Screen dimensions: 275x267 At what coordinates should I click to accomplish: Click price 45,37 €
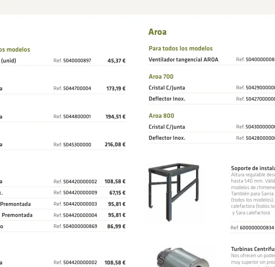[116, 61]
